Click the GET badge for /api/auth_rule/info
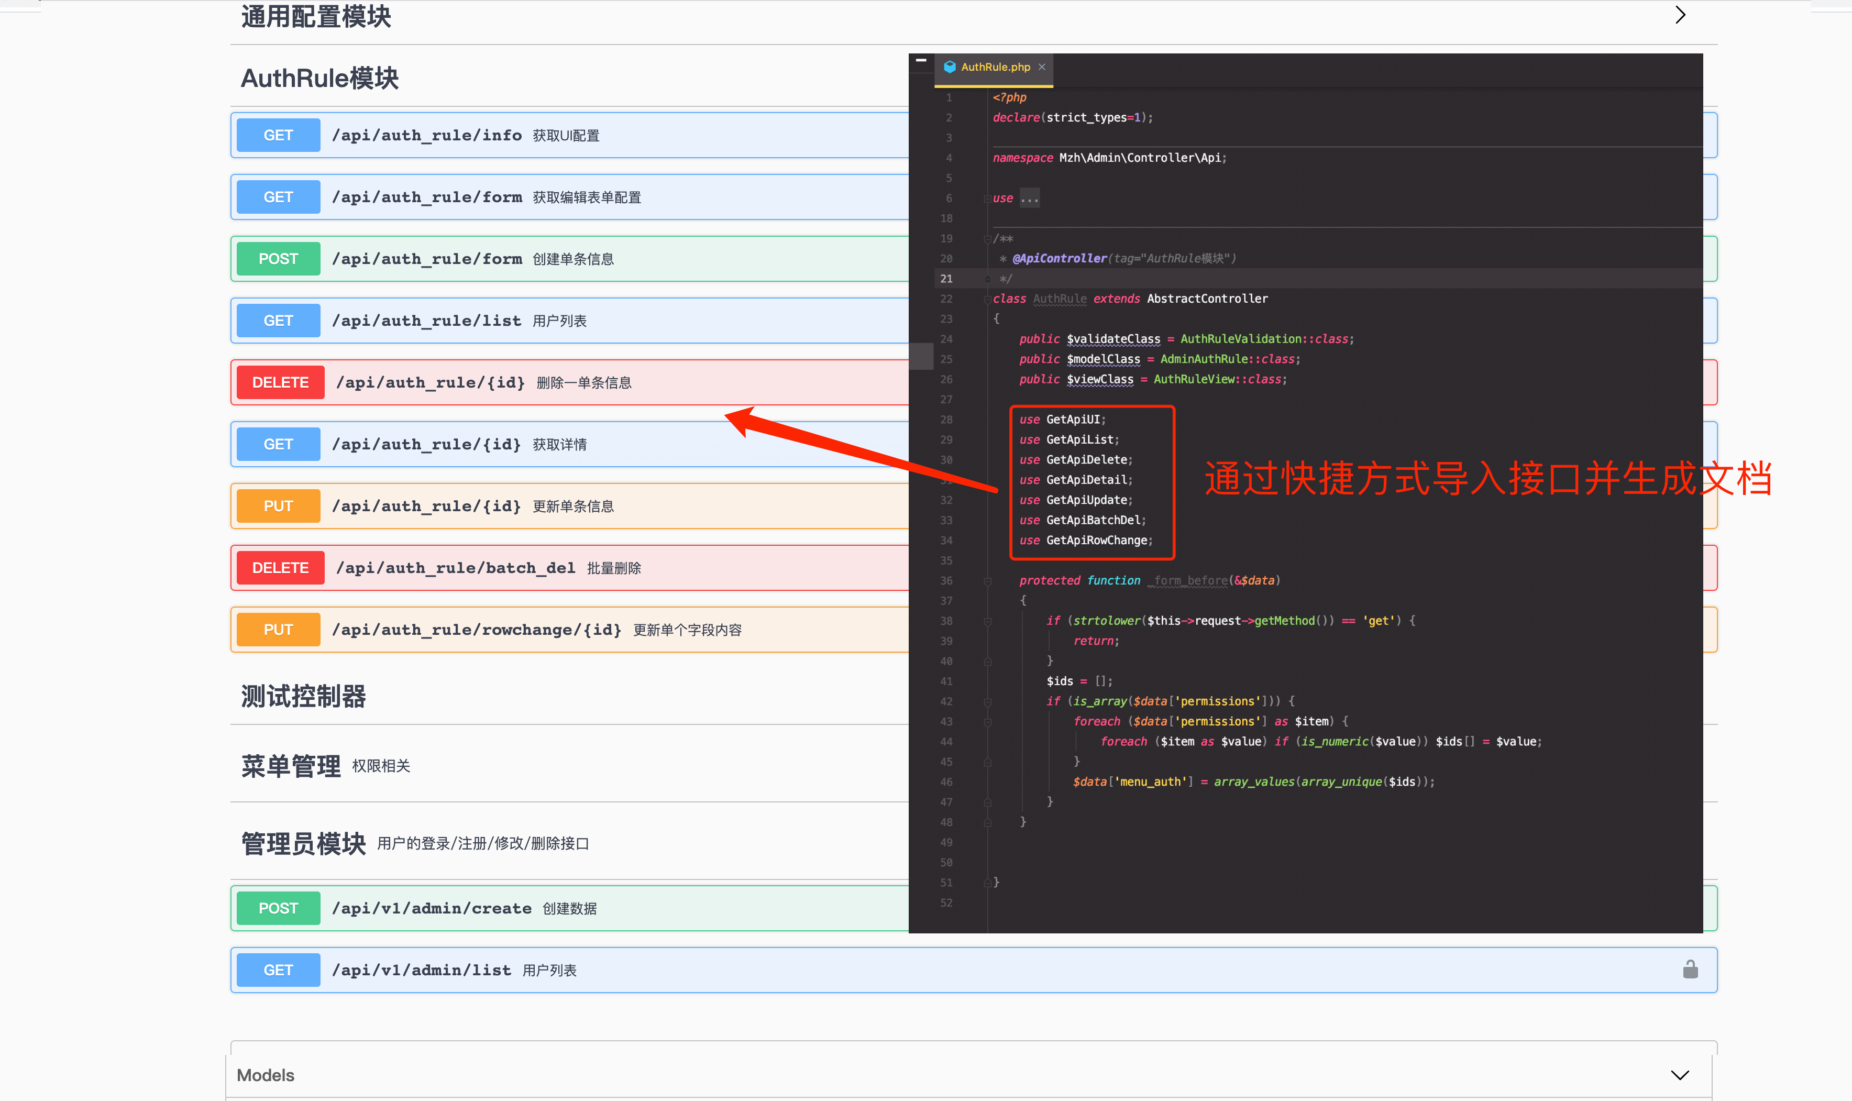Image resolution: width=1852 pixels, height=1101 pixels. click(x=278, y=135)
